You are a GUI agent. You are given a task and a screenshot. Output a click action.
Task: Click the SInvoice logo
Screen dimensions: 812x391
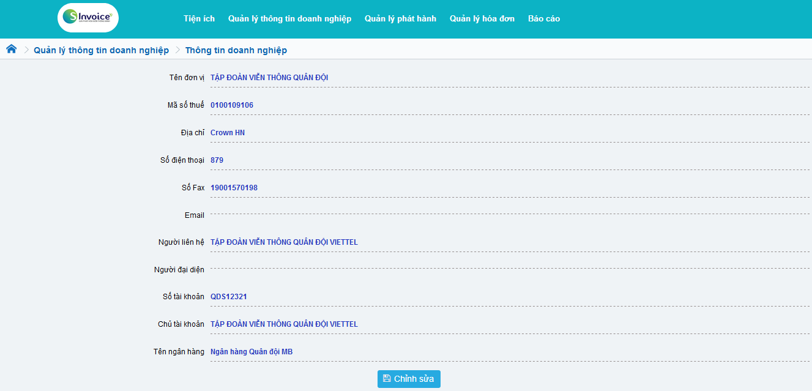point(88,18)
